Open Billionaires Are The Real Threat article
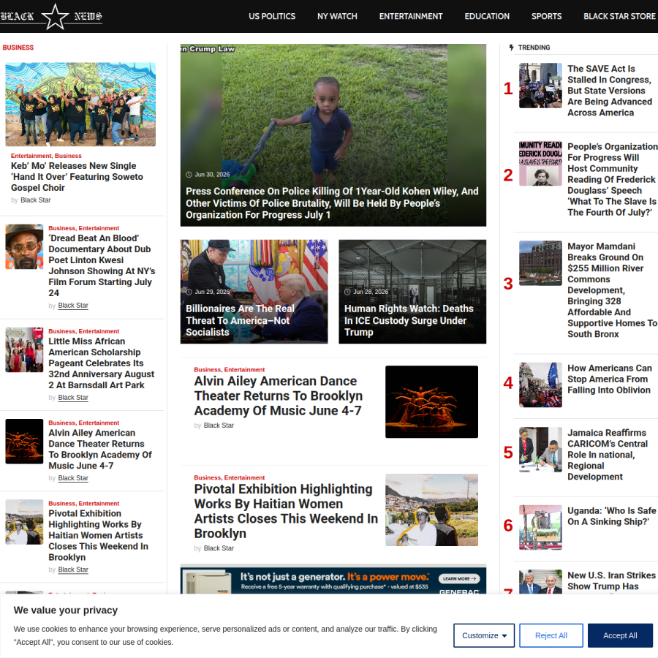Screen dimensions: 658x658 (x=240, y=320)
